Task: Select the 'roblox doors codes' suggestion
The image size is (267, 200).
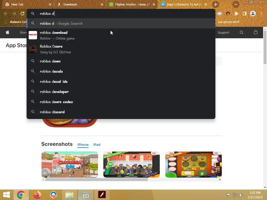Action: pos(121,102)
